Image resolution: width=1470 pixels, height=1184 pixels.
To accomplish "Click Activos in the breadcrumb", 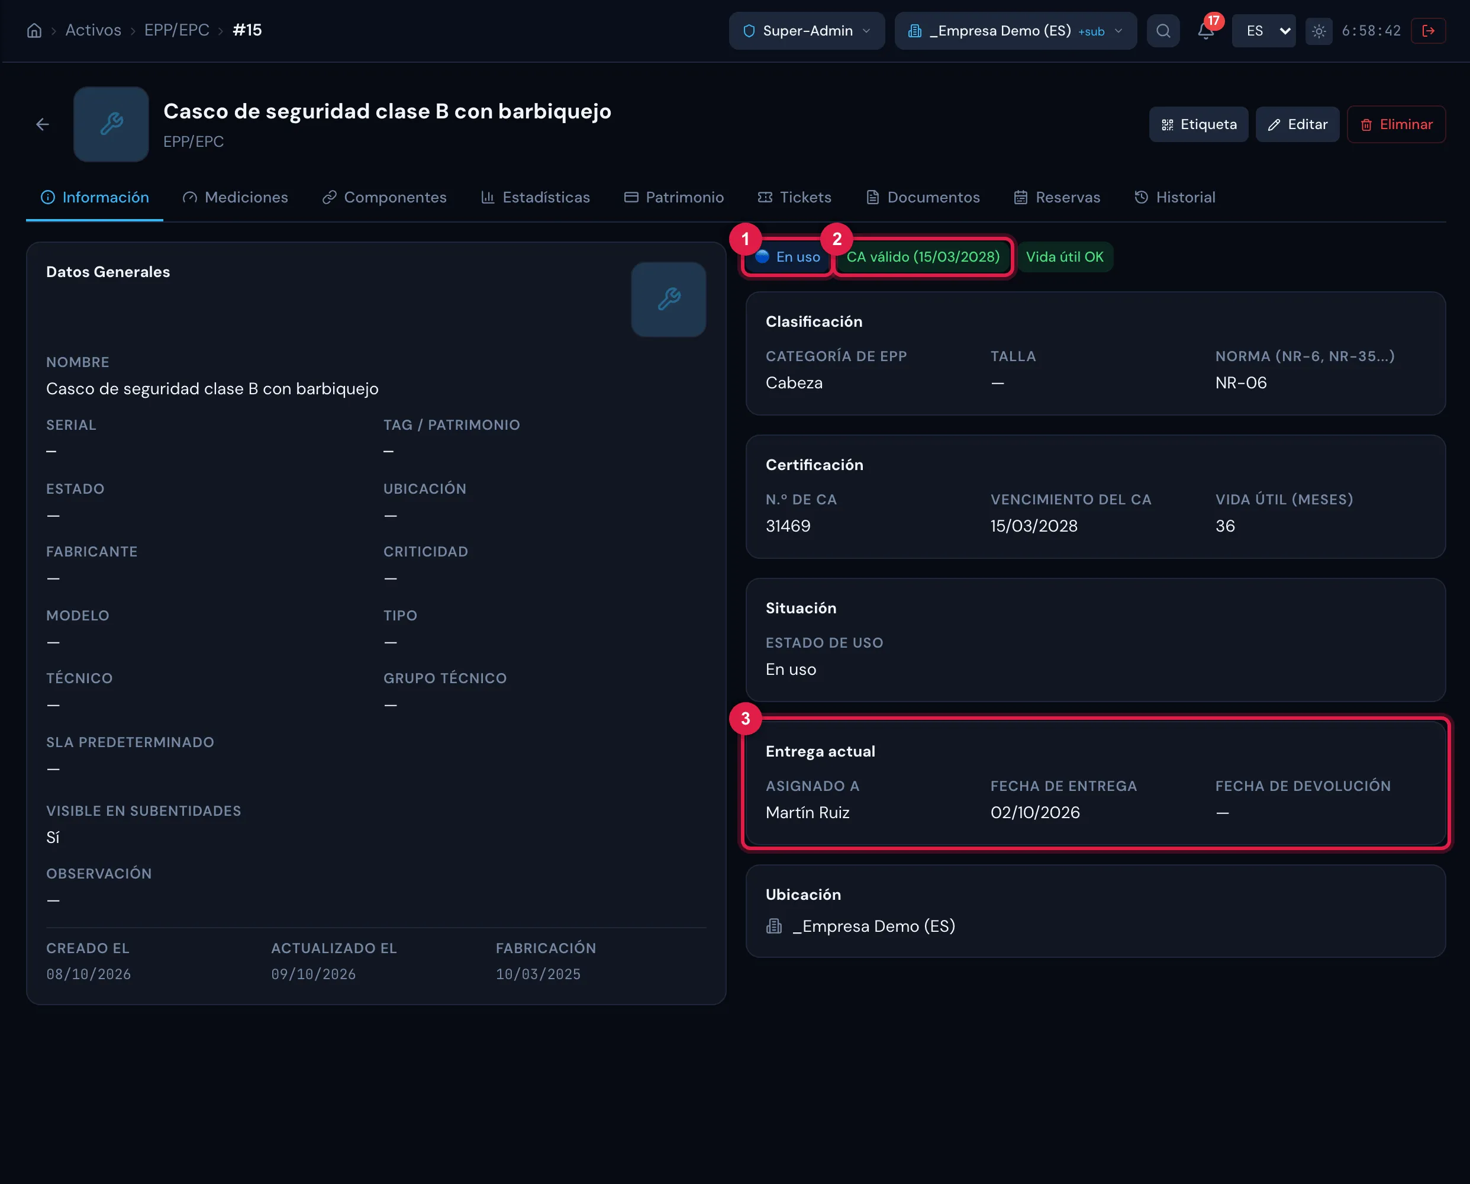I will coord(94,30).
